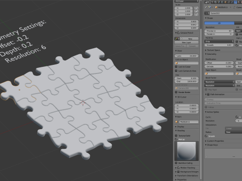
Task: Open the Render Layers properties tab icon
Action: (215, 2)
